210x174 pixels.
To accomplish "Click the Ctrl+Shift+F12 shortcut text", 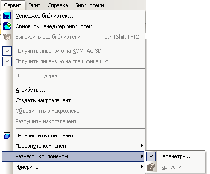I will click(x=122, y=37).
